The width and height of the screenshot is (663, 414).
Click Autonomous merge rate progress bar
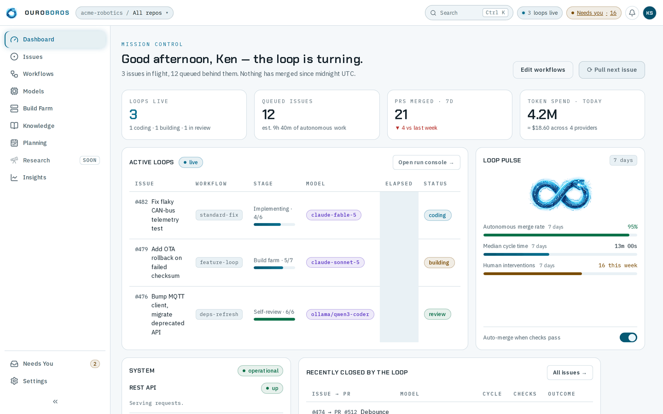pyautogui.click(x=560, y=235)
